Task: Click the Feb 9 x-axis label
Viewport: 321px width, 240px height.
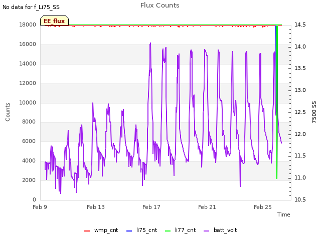Action: 40,207
